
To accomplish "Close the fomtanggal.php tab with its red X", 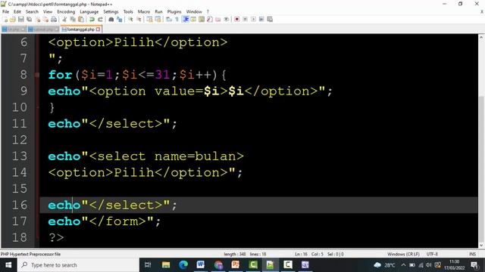I will click(98, 29).
